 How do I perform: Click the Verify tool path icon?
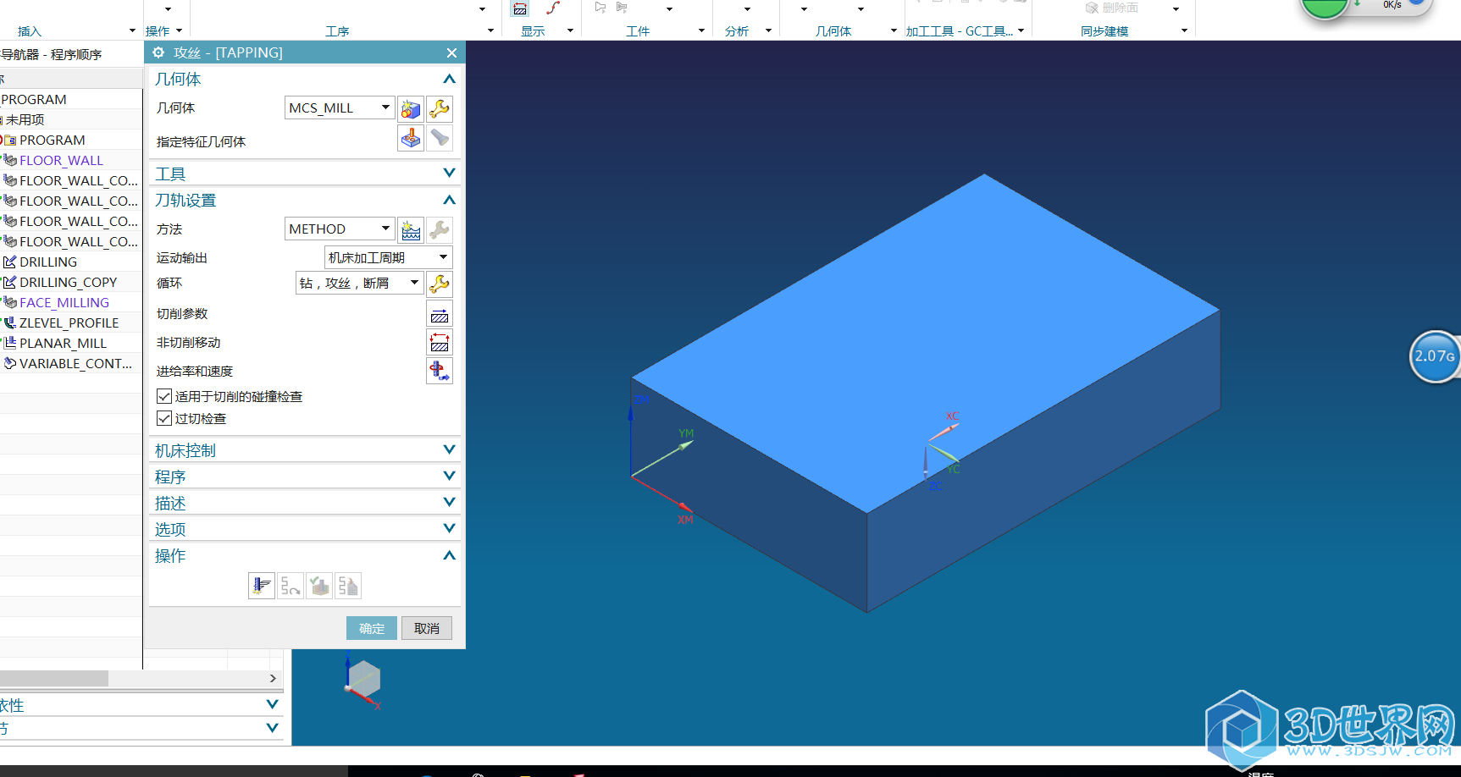tap(319, 586)
